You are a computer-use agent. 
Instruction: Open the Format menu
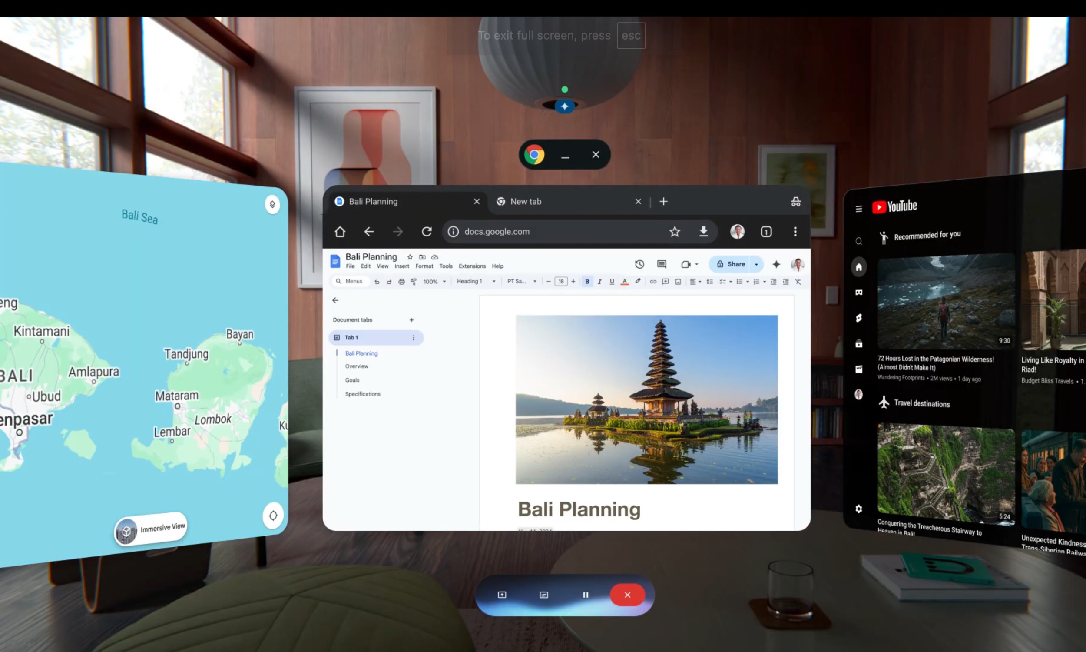click(424, 266)
